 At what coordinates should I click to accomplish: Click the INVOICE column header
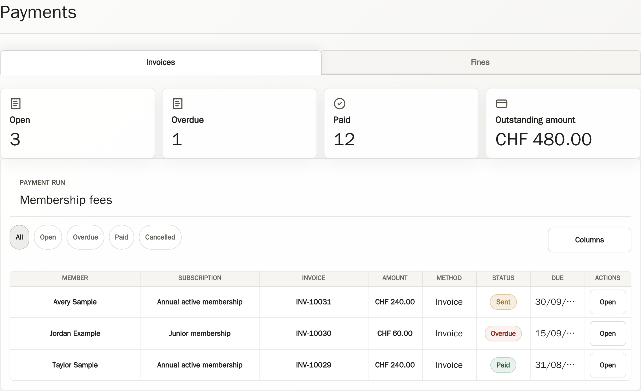(x=314, y=278)
